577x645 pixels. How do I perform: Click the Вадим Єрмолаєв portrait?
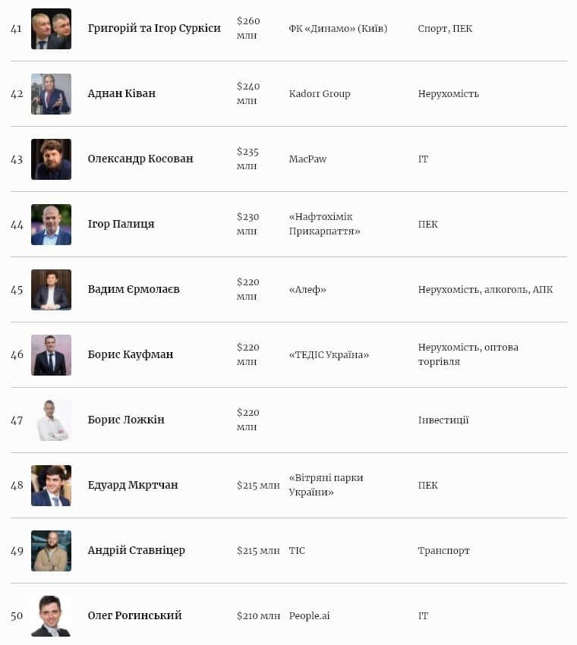click(51, 290)
